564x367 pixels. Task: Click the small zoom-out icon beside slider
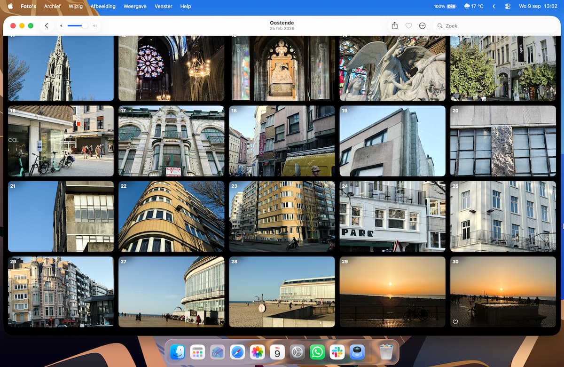[x=61, y=26]
